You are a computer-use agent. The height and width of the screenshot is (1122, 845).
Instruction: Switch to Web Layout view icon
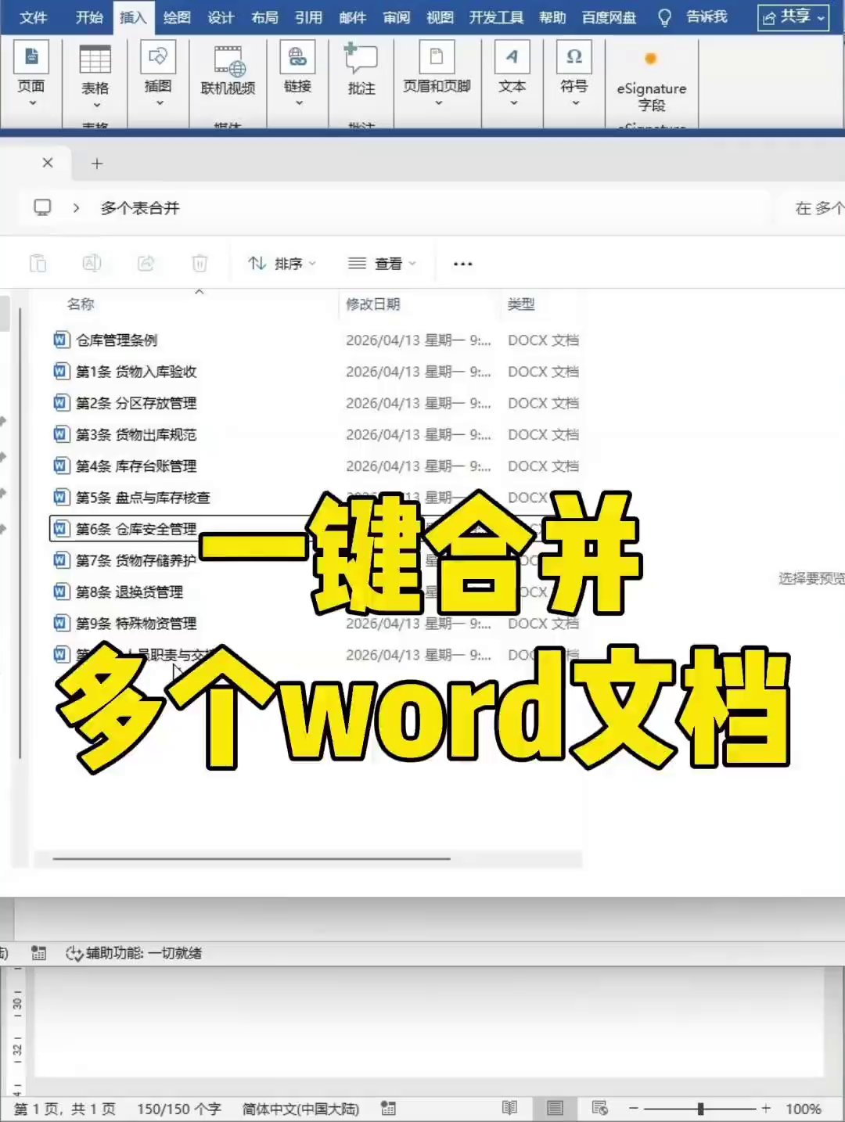click(x=600, y=1108)
